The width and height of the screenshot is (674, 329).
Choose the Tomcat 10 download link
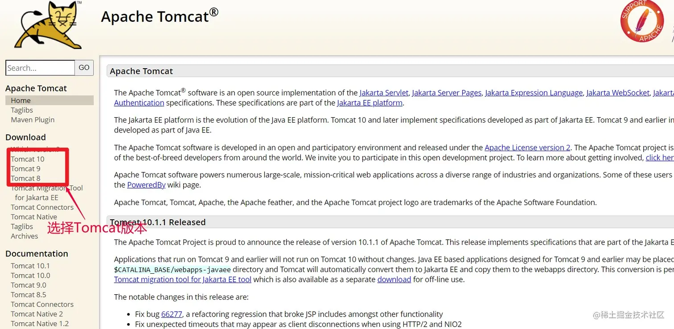(28, 159)
